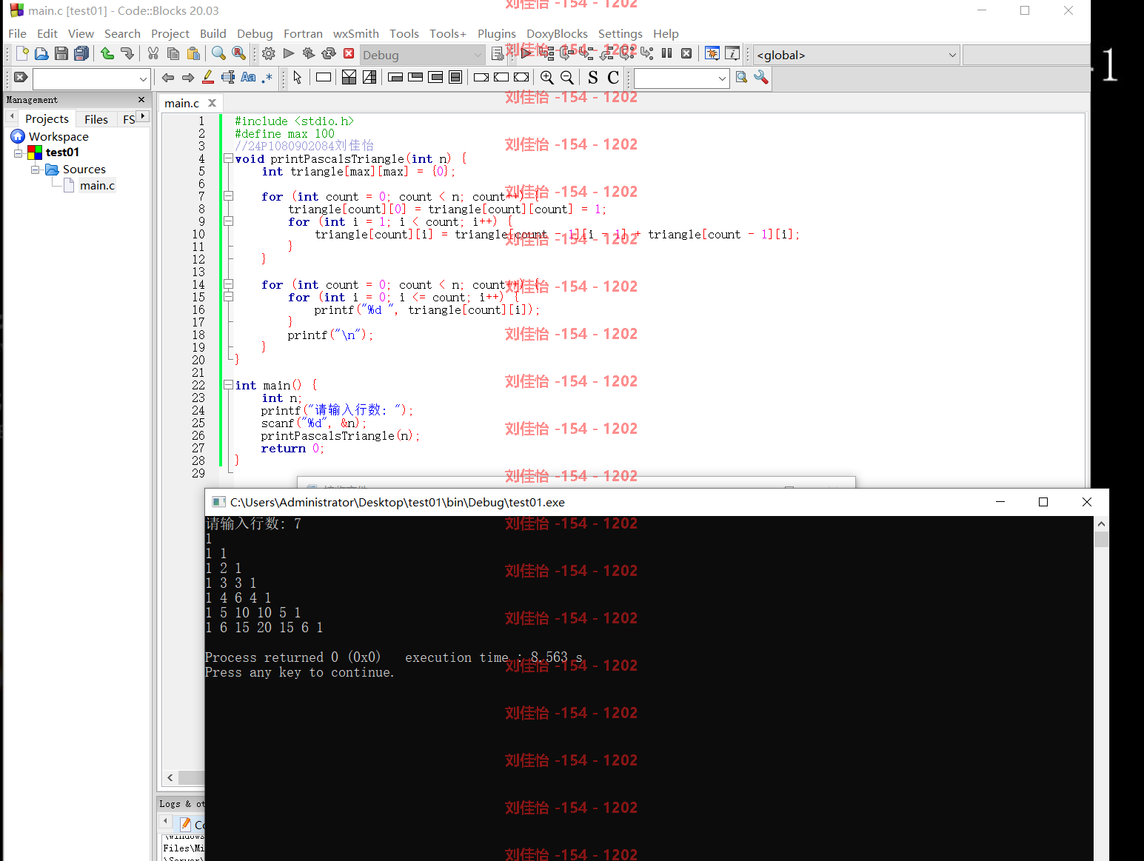
Task: Save the current file with disk icon
Action: tap(61, 53)
